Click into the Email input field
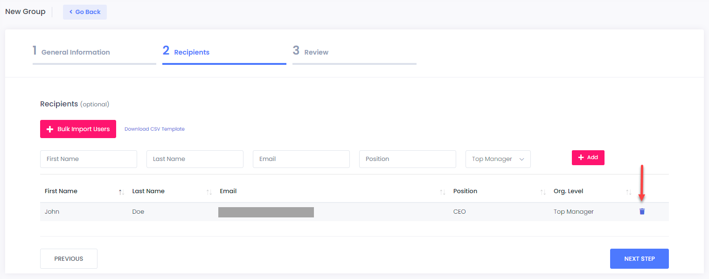 301,159
